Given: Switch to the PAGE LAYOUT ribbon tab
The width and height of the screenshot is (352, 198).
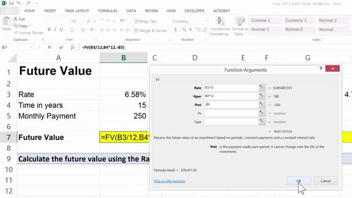Looking at the screenshot, I should point(77,11).
